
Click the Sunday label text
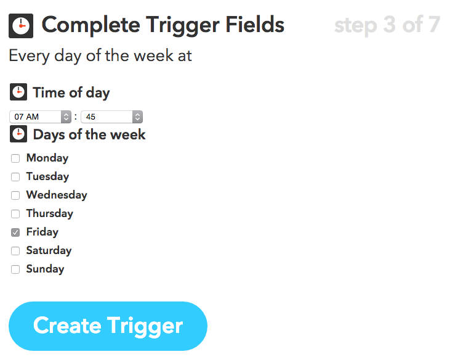pyautogui.click(x=45, y=269)
